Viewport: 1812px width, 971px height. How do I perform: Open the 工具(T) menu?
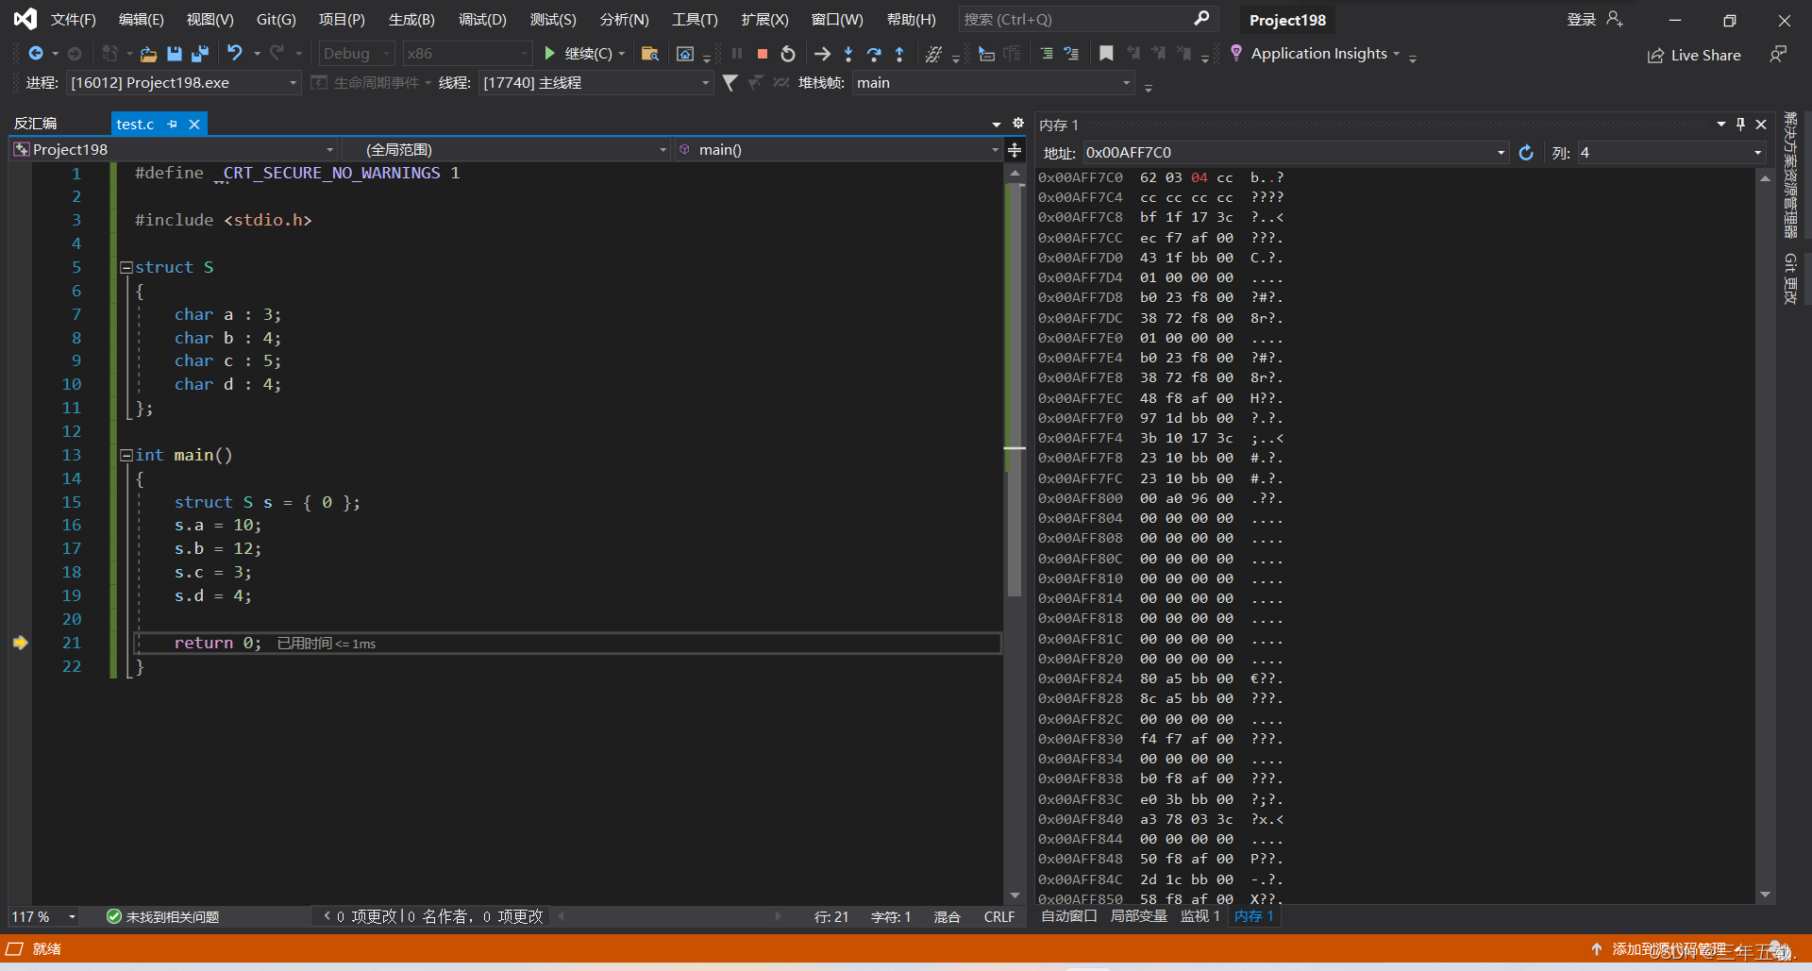click(x=695, y=20)
